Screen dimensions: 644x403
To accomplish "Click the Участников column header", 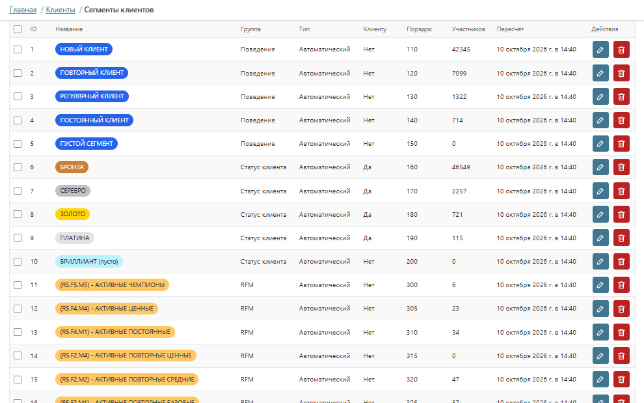I will 468,29.
